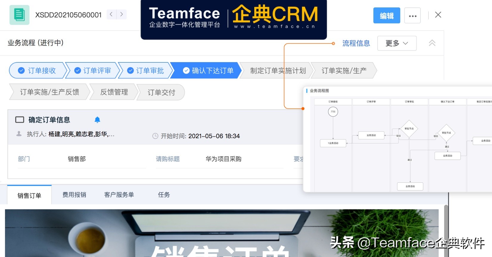Click the 请购标题 field label
492x257 pixels.
click(168, 159)
